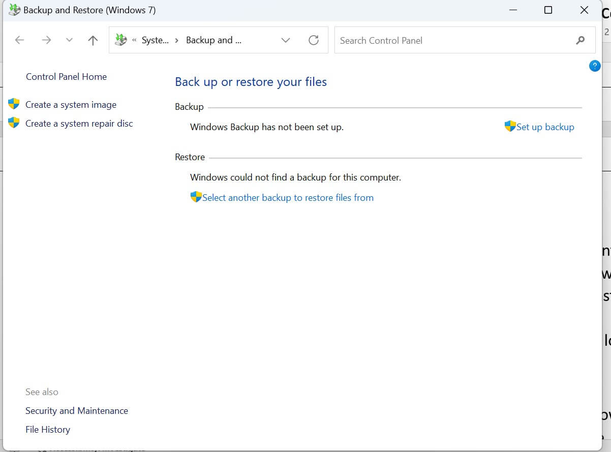
Task: Click 'Windows Backup has not been set up.' text
Action: 267,127
